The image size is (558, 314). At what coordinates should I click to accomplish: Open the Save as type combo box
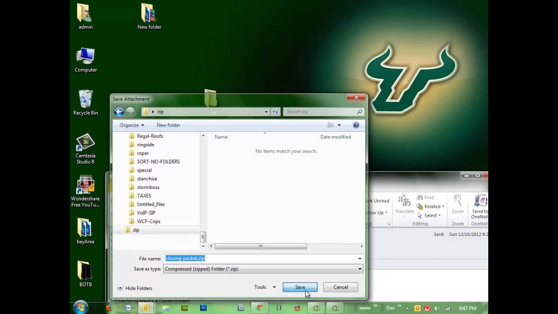point(263,269)
